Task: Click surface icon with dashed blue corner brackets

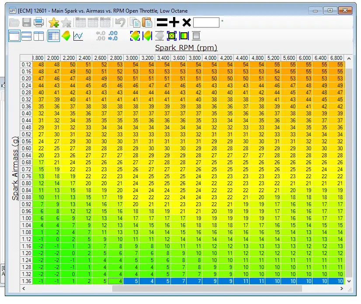Action: (x=135, y=36)
